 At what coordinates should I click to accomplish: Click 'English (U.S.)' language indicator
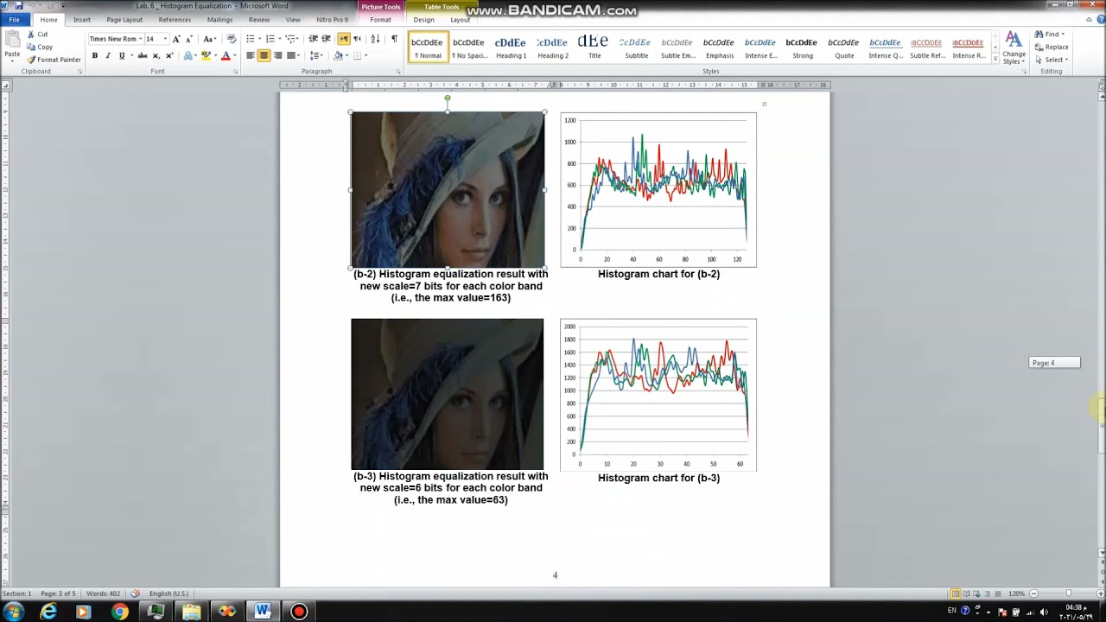click(168, 593)
